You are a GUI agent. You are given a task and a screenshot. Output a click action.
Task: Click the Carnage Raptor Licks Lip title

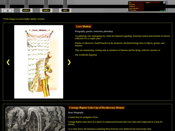click(97, 108)
